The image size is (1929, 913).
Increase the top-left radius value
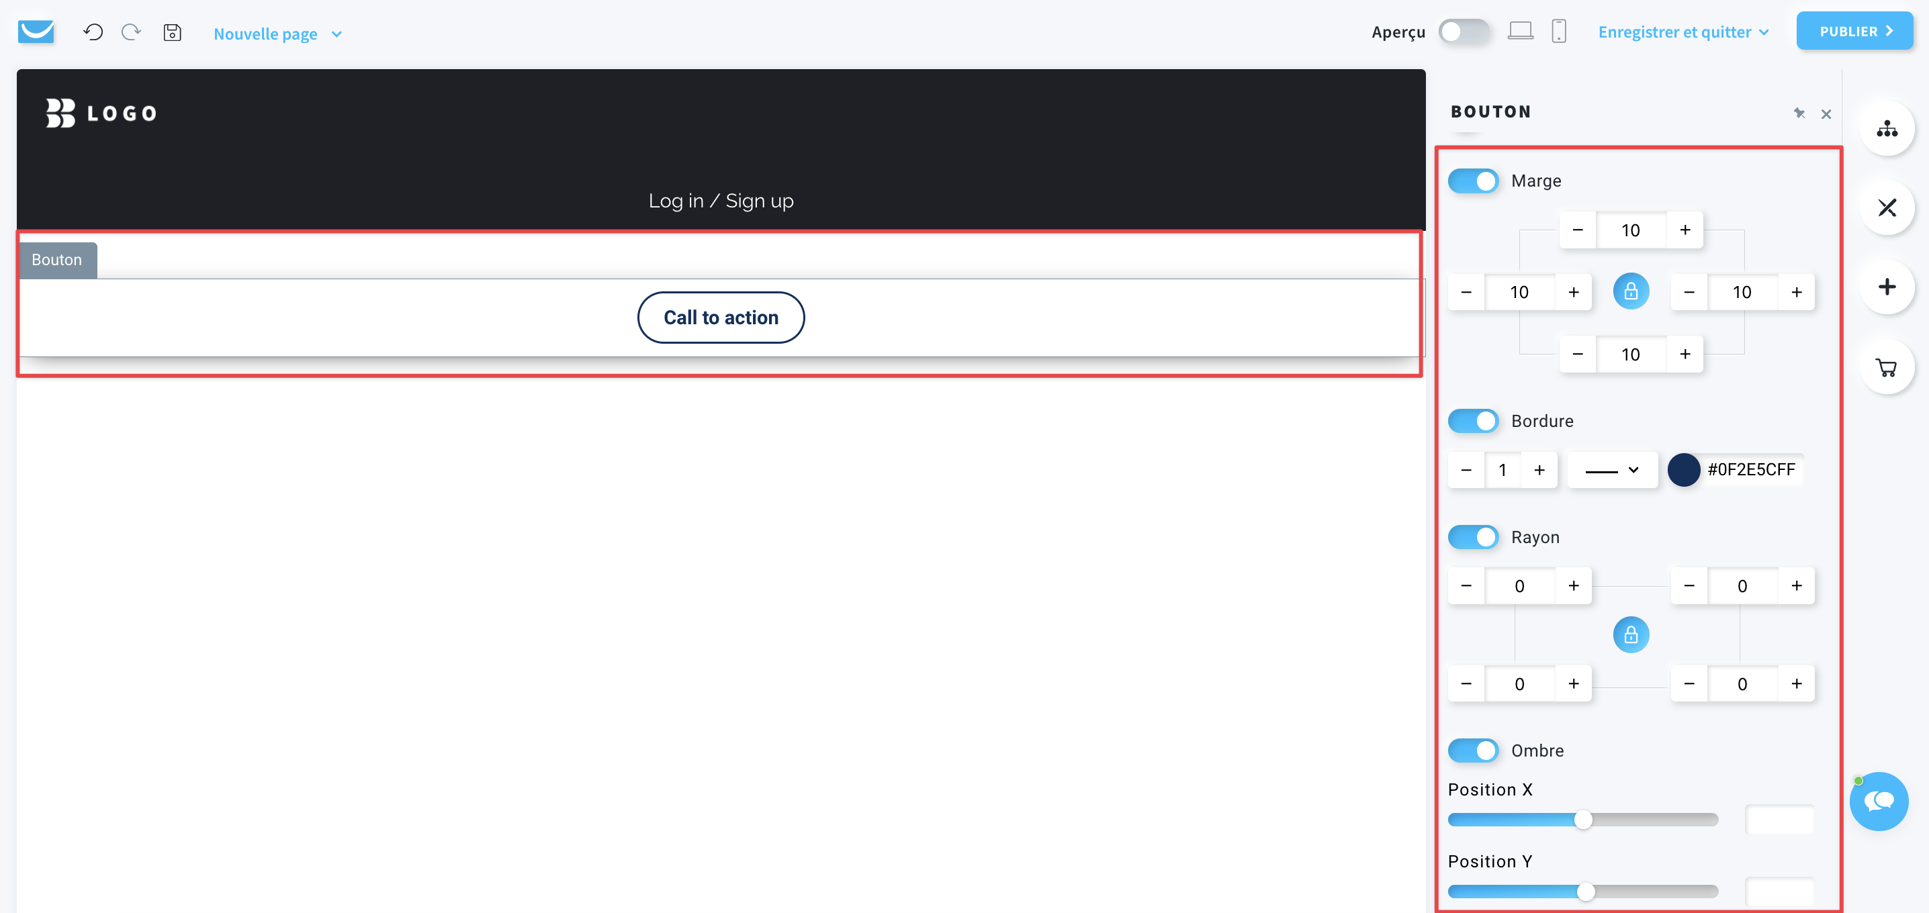(x=1574, y=586)
